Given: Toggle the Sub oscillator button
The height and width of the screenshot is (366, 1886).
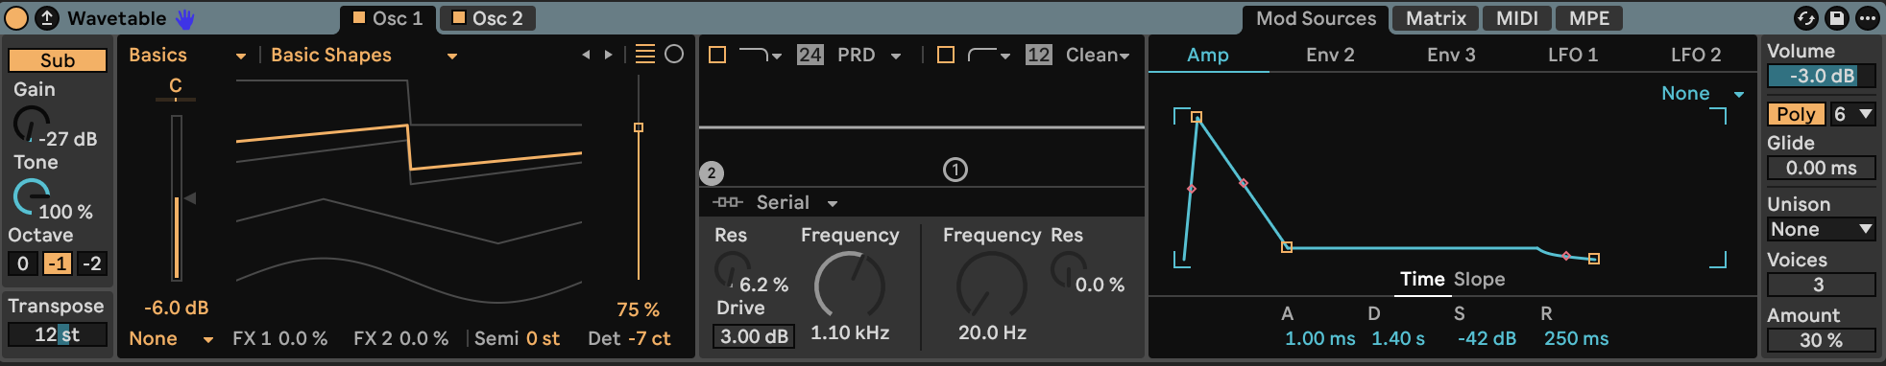Looking at the screenshot, I should 58,60.
